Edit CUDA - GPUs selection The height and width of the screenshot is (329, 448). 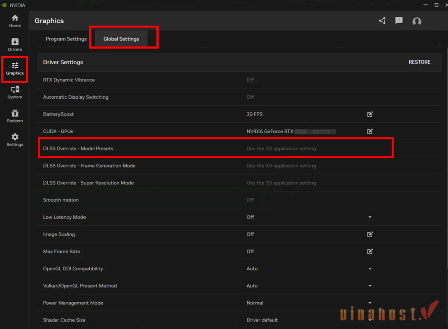tap(370, 131)
